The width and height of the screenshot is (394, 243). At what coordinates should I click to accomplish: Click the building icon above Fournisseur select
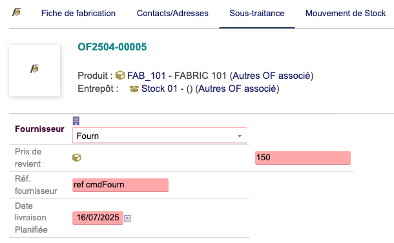pyautogui.click(x=76, y=121)
